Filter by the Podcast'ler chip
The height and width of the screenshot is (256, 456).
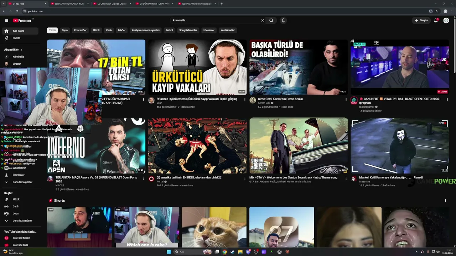tap(80, 30)
